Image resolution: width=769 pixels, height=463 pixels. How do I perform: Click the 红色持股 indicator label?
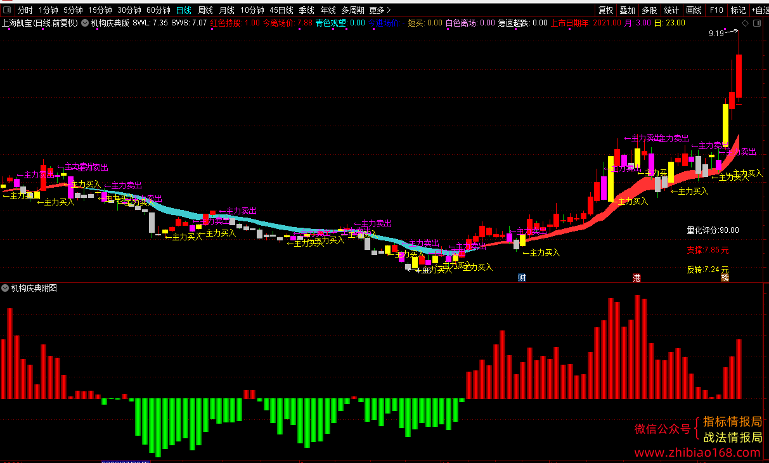coord(226,23)
